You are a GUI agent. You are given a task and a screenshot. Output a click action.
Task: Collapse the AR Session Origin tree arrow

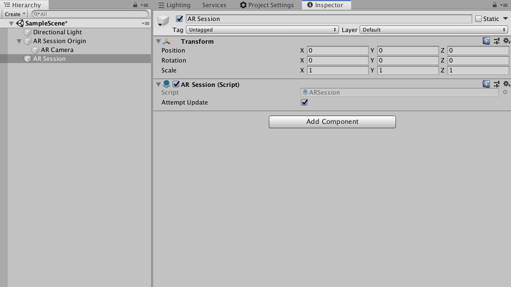[x=19, y=41]
